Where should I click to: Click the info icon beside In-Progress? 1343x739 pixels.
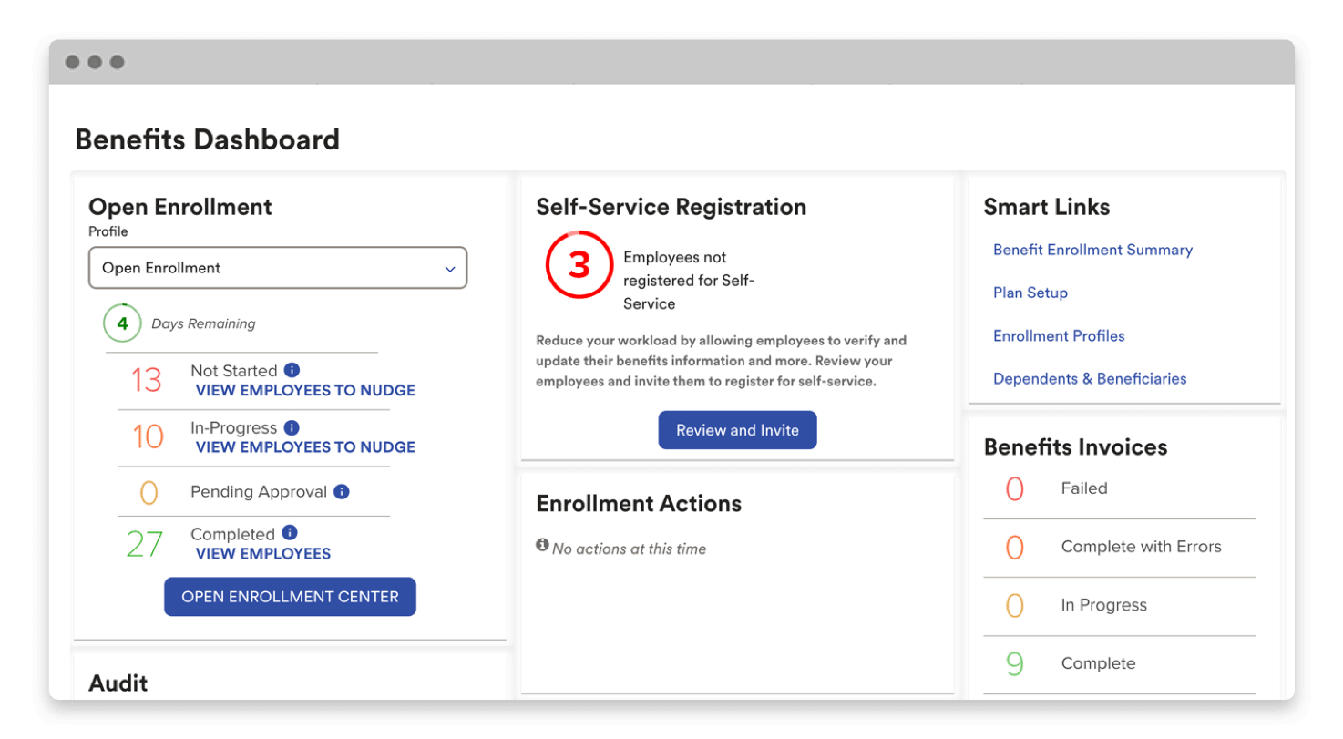[292, 427]
